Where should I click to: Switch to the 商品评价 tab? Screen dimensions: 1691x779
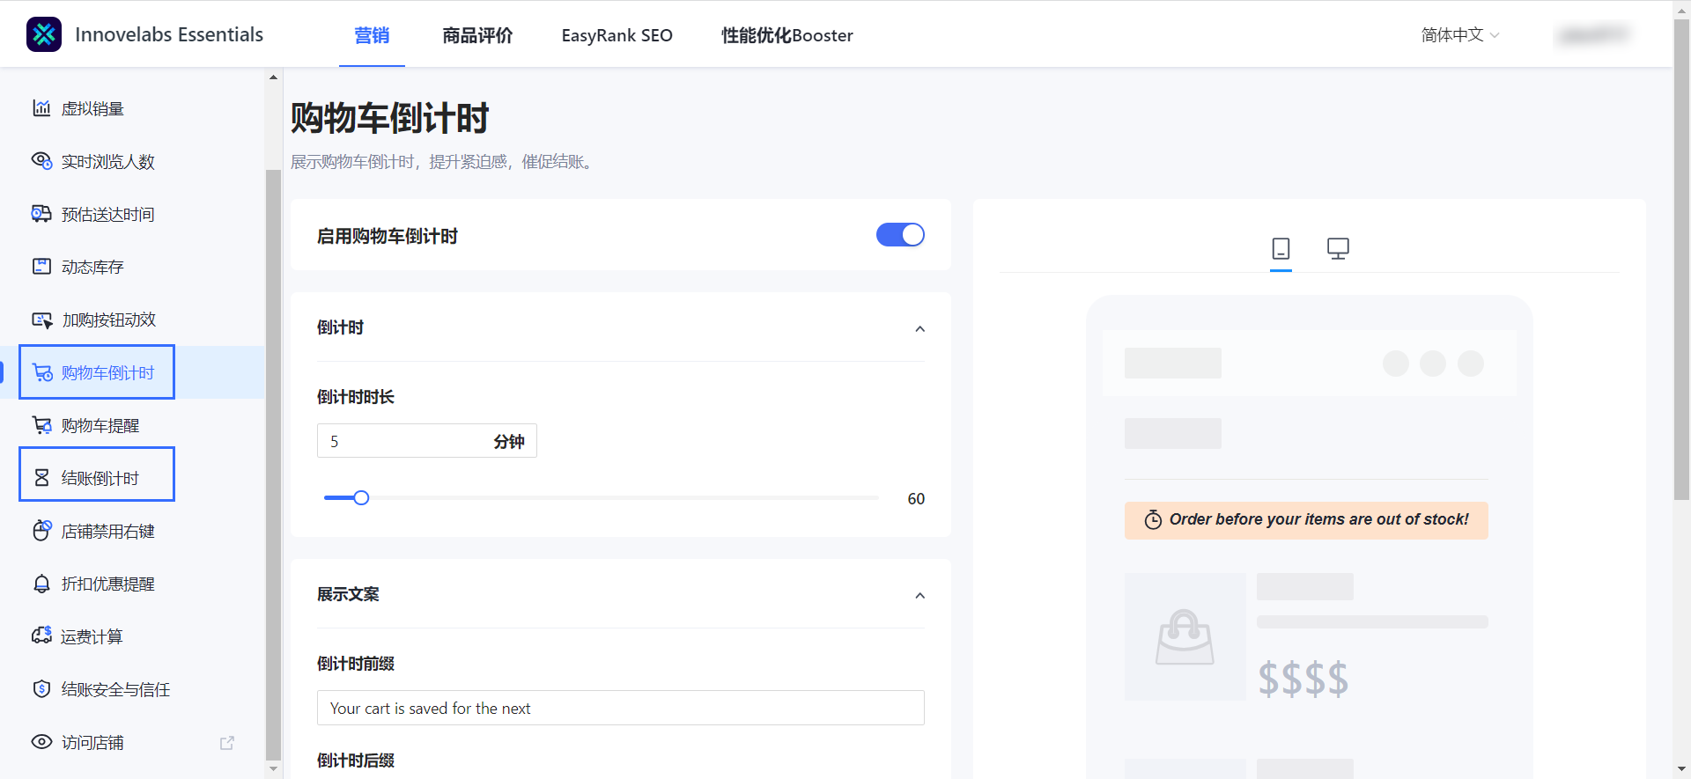[477, 35]
